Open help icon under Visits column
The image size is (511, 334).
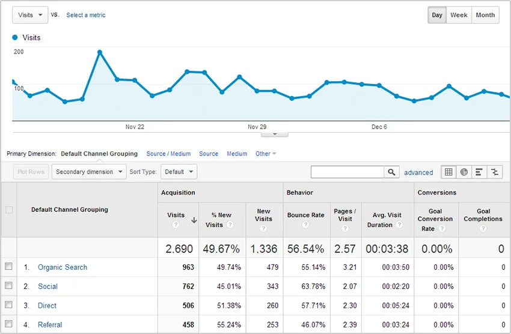click(176, 225)
